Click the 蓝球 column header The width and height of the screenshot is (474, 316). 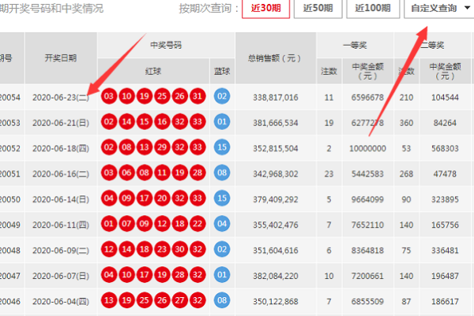pyautogui.click(x=222, y=71)
